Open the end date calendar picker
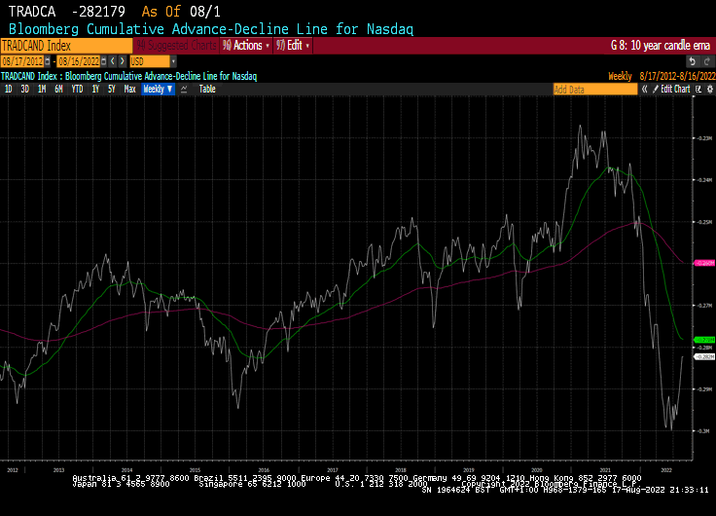 [x=104, y=61]
